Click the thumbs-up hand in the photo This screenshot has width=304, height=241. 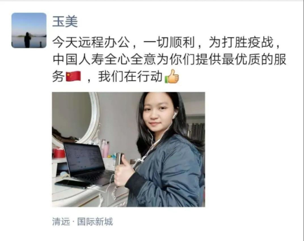[x=124, y=173]
